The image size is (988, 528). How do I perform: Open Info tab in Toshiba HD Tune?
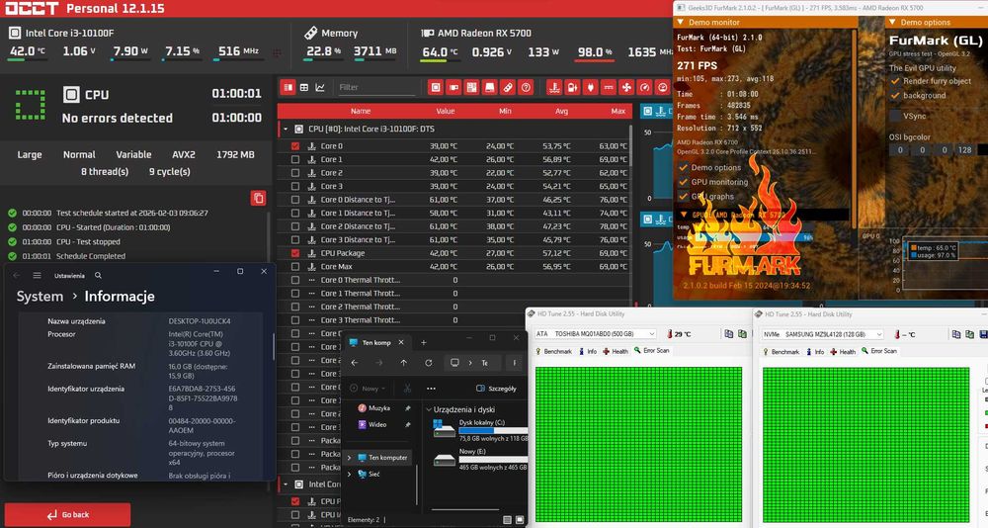click(587, 351)
